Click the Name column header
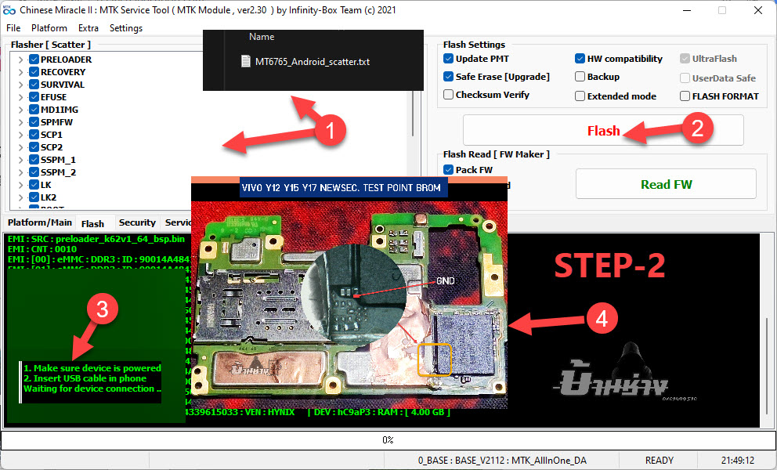Screen dimensions: 777x470 [x=262, y=37]
